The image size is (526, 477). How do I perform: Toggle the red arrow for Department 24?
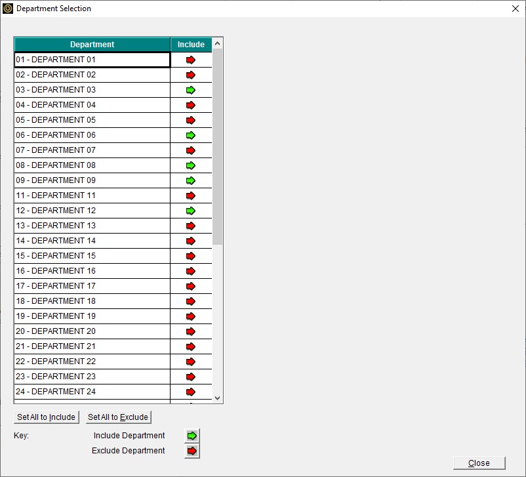tap(191, 392)
